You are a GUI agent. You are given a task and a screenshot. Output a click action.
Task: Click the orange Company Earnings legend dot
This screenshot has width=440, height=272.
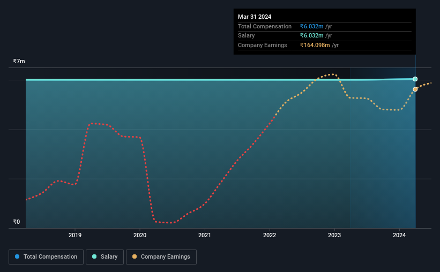pyautogui.click(x=135, y=256)
